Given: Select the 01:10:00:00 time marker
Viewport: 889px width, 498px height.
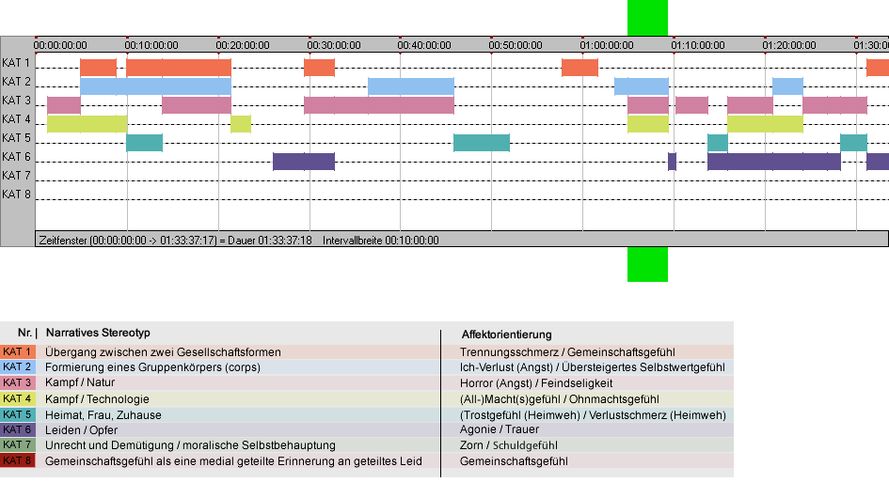Looking at the screenshot, I should [698, 45].
